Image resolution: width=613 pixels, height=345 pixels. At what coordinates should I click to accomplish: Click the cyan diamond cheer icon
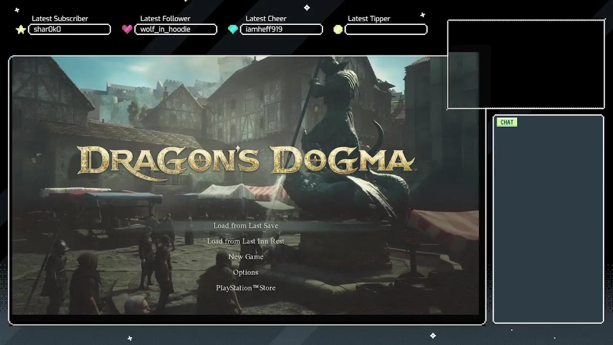[x=233, y=30]
